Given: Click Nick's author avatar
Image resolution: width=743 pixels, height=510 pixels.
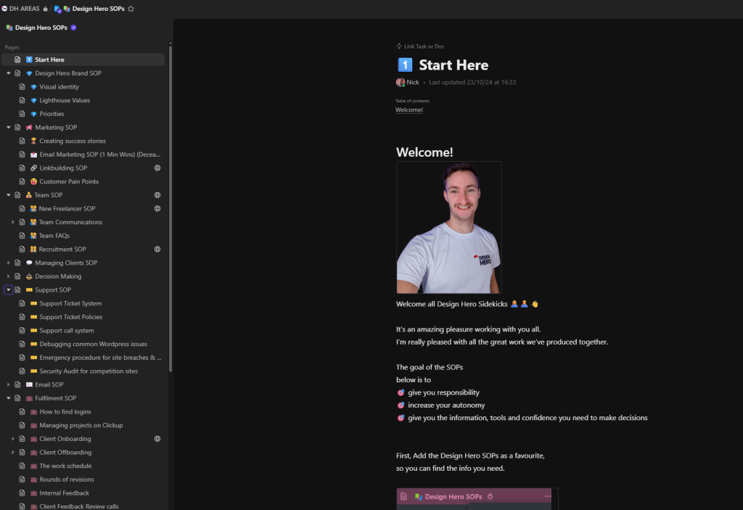Looking at the screenshot, I should [401, 83].
